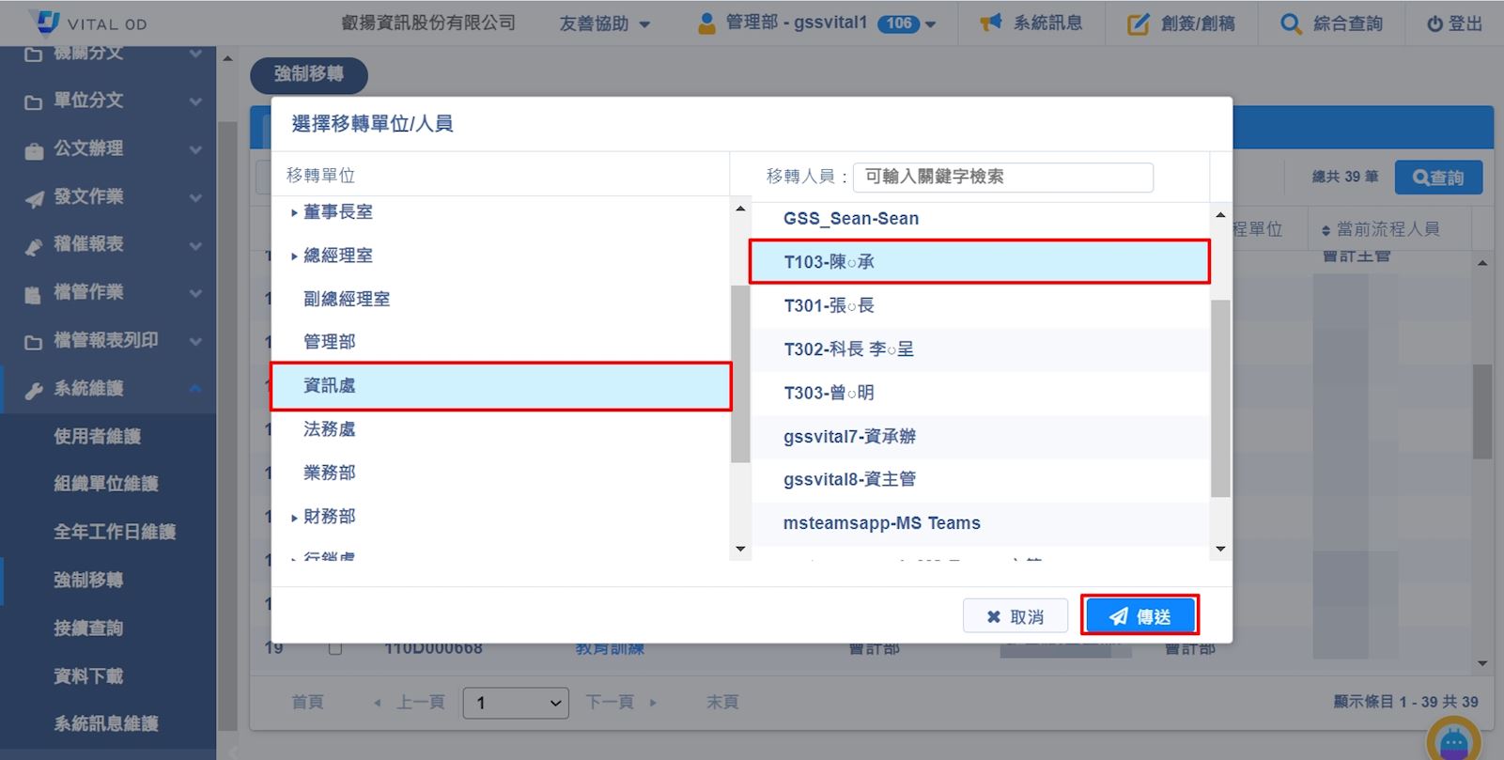This screenshot has height=760, width=1504.
Task: Open the chatbot assistant icon
Action: 1452,740
